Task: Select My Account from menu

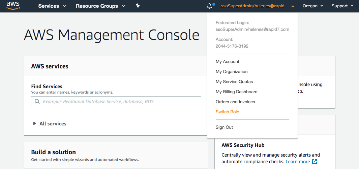Action: [228, 62]
